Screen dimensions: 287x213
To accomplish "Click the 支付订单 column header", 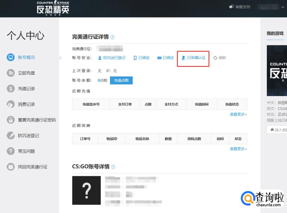I will click(125, 104).
